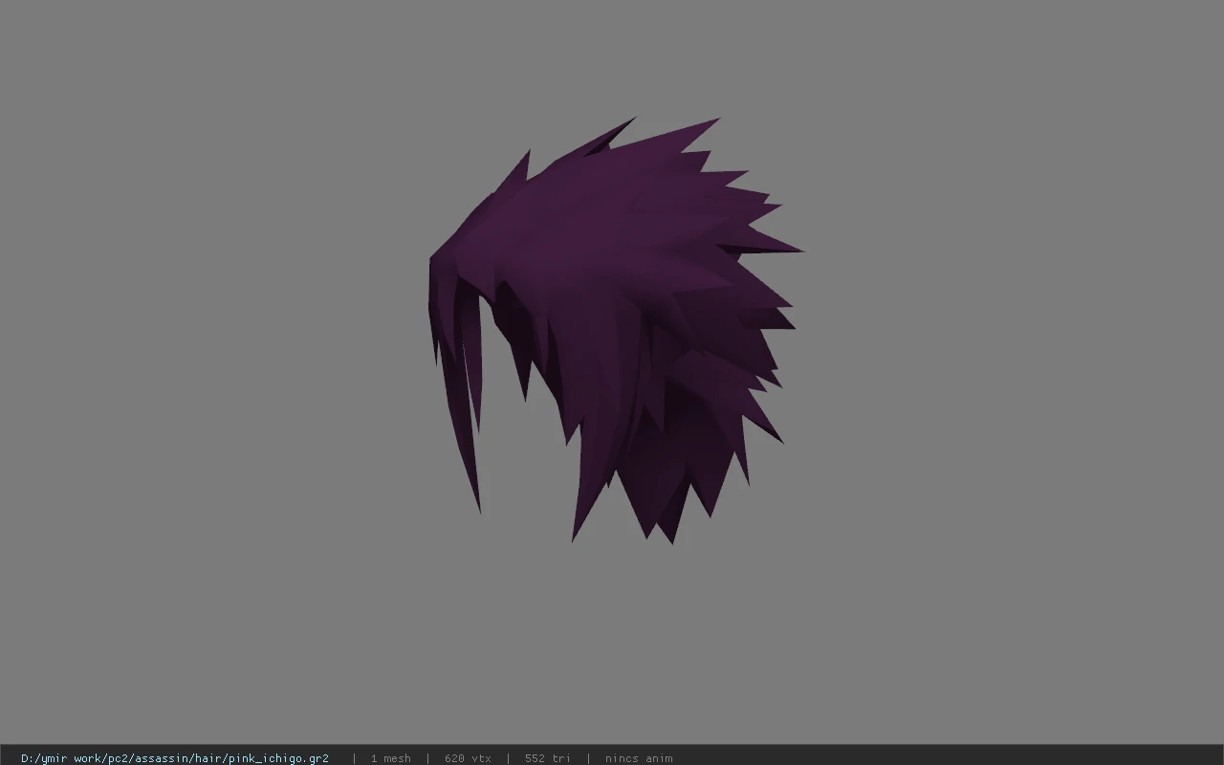Viewport: 1224px width, 765px height.
Task: Click the '1 mesh' status entry
Action: tap(391, 758)
